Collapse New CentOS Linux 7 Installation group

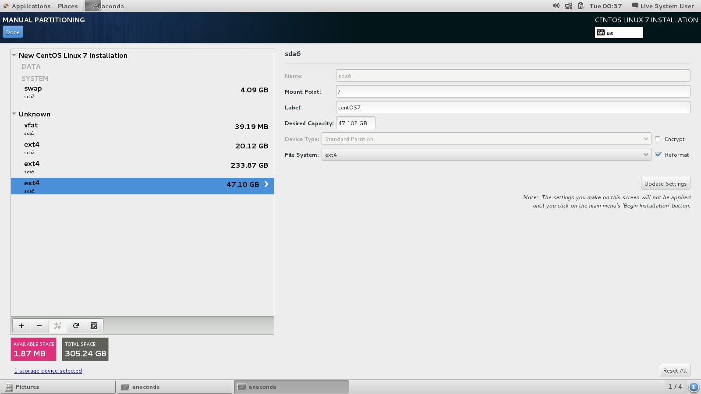tap(14, 55)
